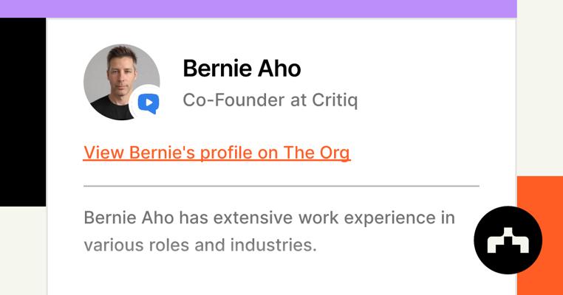Click the description starting 'Bernie Aho has extensive'

pos(269,218)
